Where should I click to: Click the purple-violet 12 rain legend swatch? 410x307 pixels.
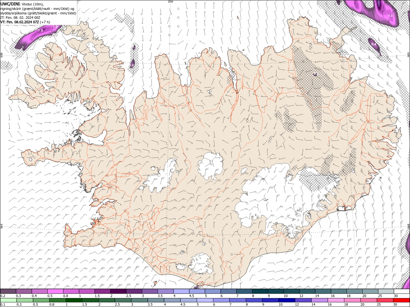pyautogui.click(x=303, y=300)
